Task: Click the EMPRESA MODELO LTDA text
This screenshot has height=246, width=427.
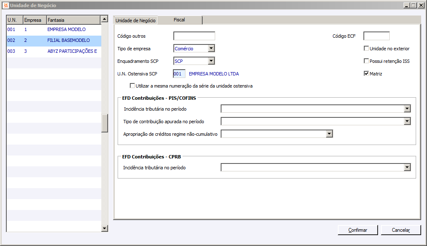Action: (214, 74)
